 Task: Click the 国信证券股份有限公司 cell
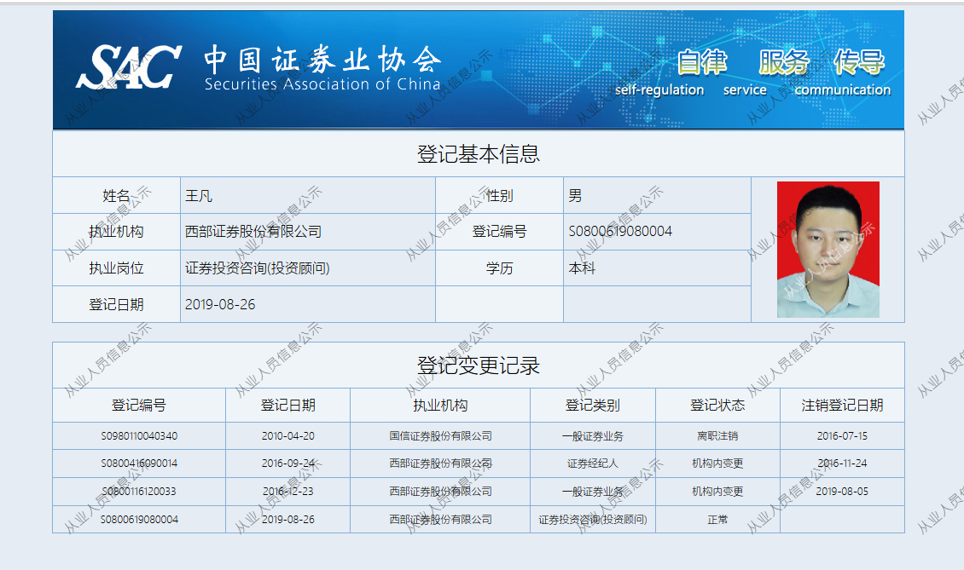440,436
